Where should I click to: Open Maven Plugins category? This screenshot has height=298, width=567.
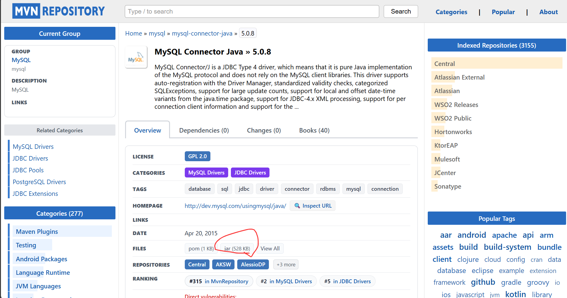pyautogui.click(x=37, y=231)
